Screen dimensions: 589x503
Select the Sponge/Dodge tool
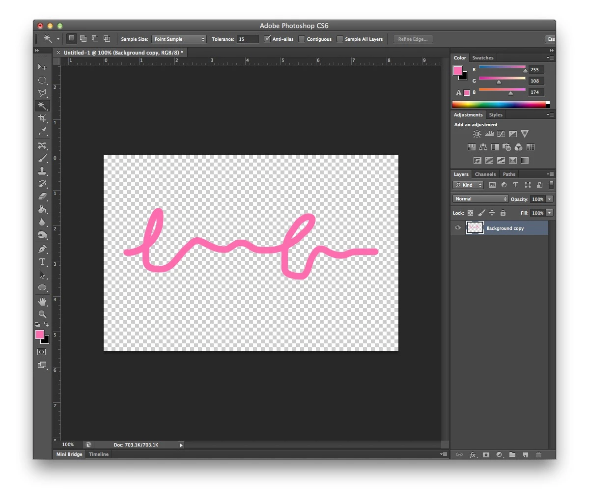pyautogui.click(x=42, y=235)
